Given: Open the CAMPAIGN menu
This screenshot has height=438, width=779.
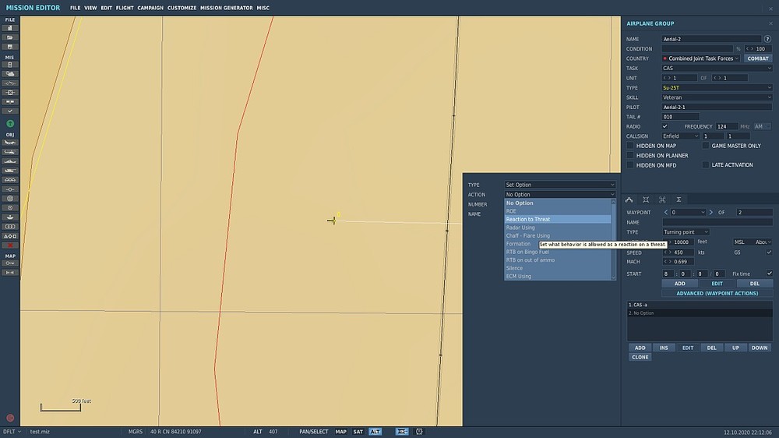Looking at the screenshot, I should [x=150, y=8].
